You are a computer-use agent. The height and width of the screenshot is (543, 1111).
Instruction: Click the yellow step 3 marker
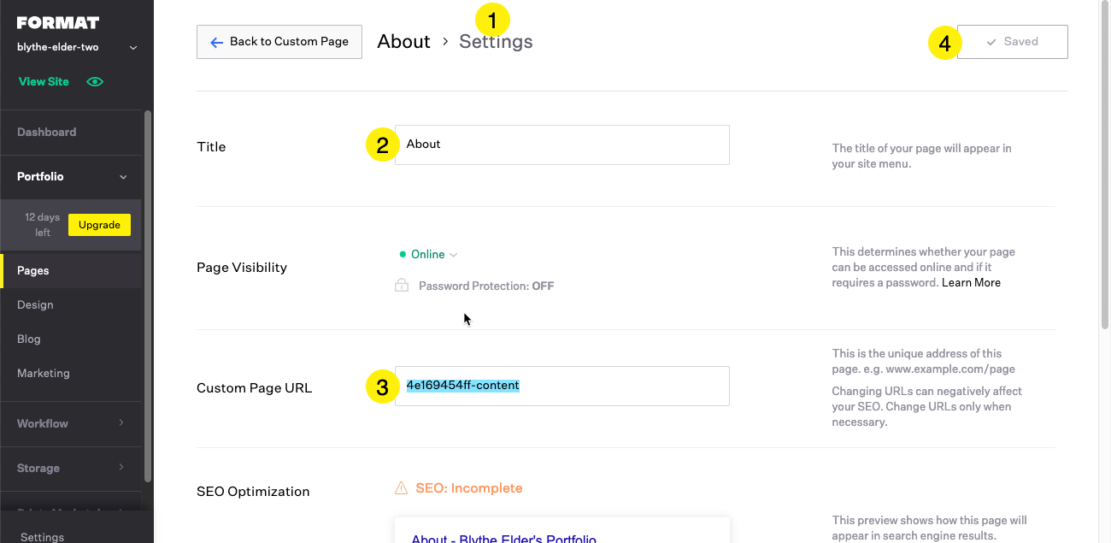(382, 387)
